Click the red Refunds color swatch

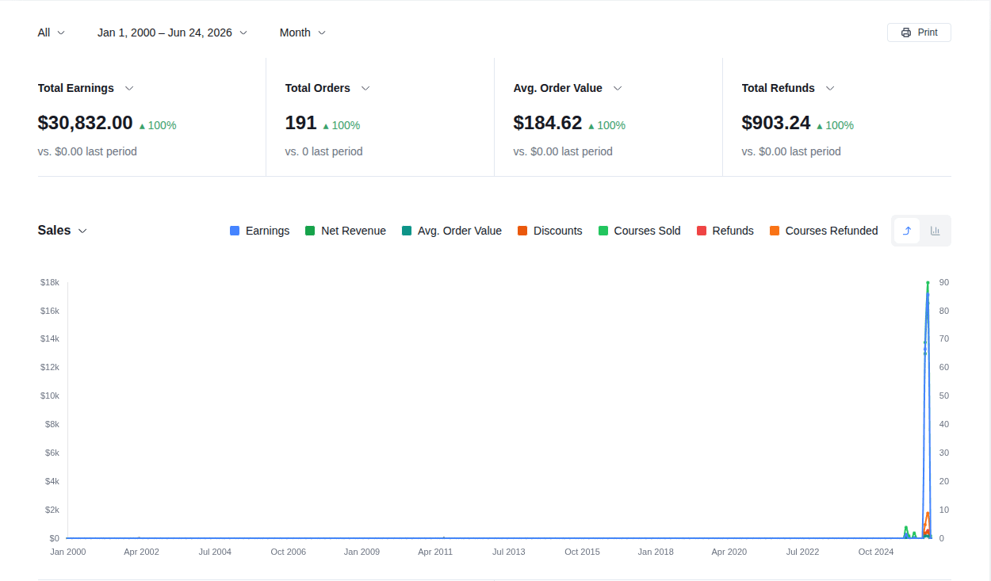[702, 231]
